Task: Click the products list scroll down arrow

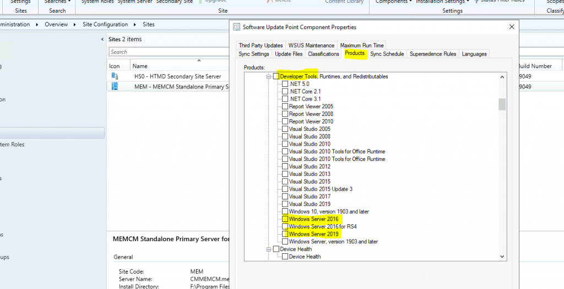Action: click(502, 257)
